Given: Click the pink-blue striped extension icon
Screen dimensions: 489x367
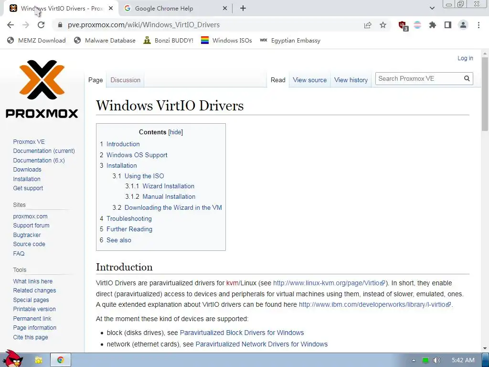Looking at the screenshot, I should click(x=417, y=25).
